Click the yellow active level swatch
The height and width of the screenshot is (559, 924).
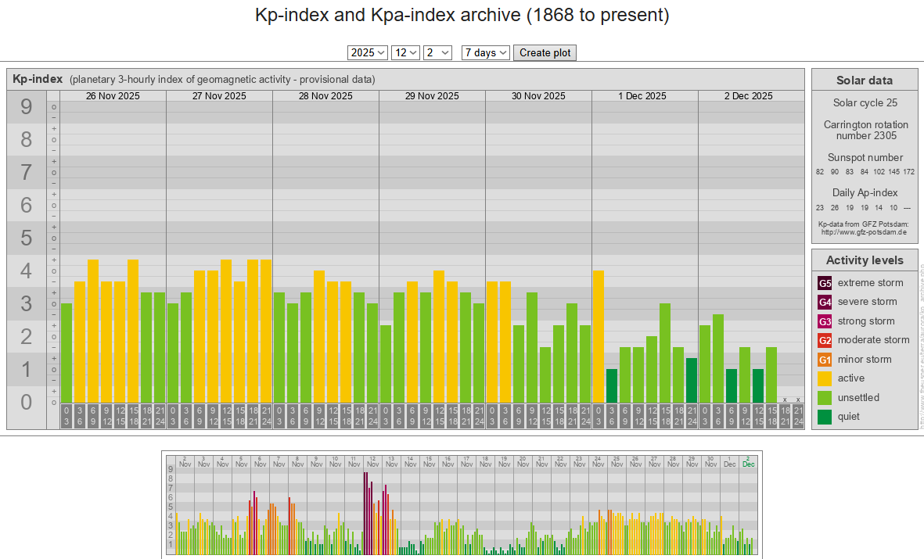tap(825, 378)
